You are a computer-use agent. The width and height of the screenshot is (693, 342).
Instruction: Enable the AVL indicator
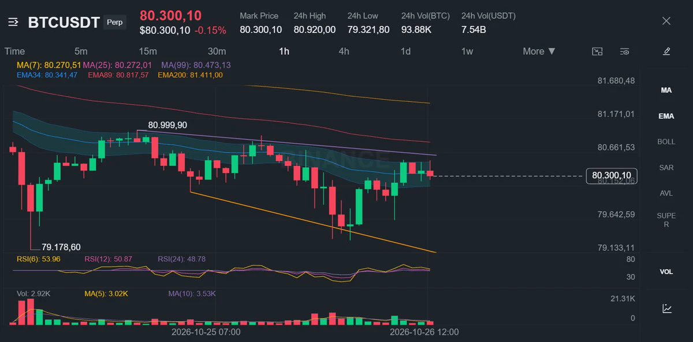pos(666,193)
